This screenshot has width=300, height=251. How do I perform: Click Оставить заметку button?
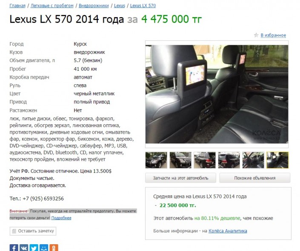pyautogui.click(x=33, y=231)
